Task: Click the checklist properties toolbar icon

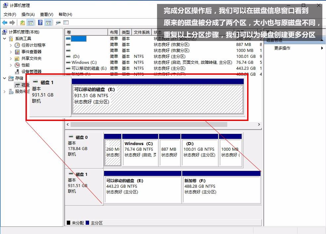Action: (66, 22)
